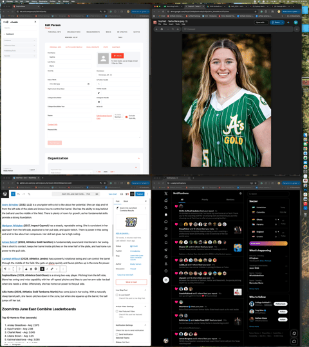This screenshot has width=309, height=347.
Task: Click the link icon in block toolbar
Action: click(52, 269)
